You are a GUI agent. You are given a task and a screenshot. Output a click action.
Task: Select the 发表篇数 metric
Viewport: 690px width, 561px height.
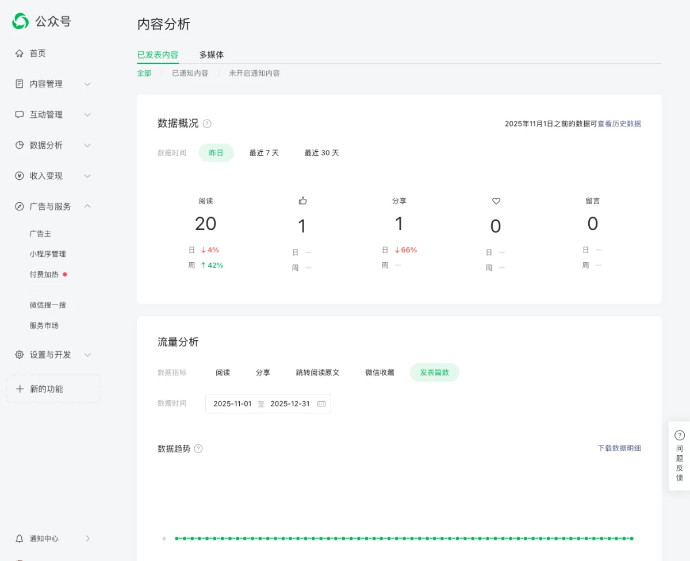point(434,372)
